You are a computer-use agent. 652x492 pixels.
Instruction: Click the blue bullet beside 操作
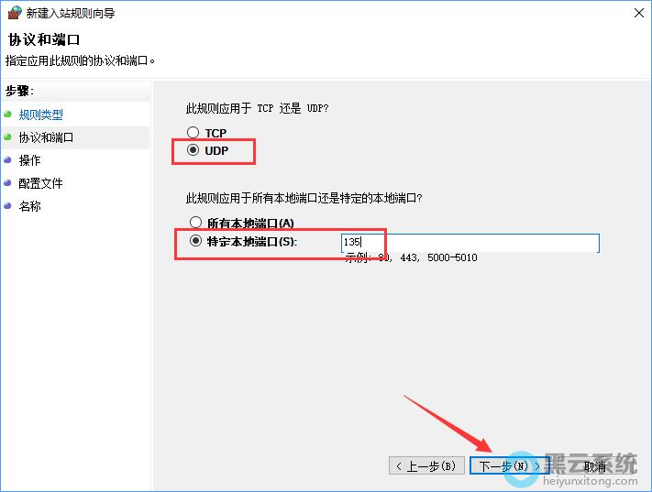pos(8,160)
